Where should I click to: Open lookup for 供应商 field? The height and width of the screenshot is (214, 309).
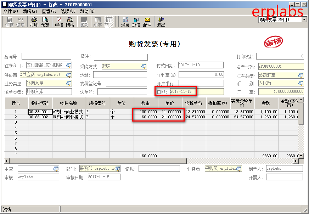coord(69,75)
